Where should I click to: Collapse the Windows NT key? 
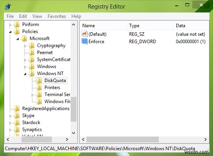click(25, 74)
